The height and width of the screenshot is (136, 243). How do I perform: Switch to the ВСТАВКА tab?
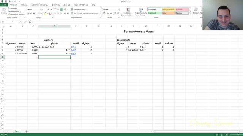click(24, 5)
